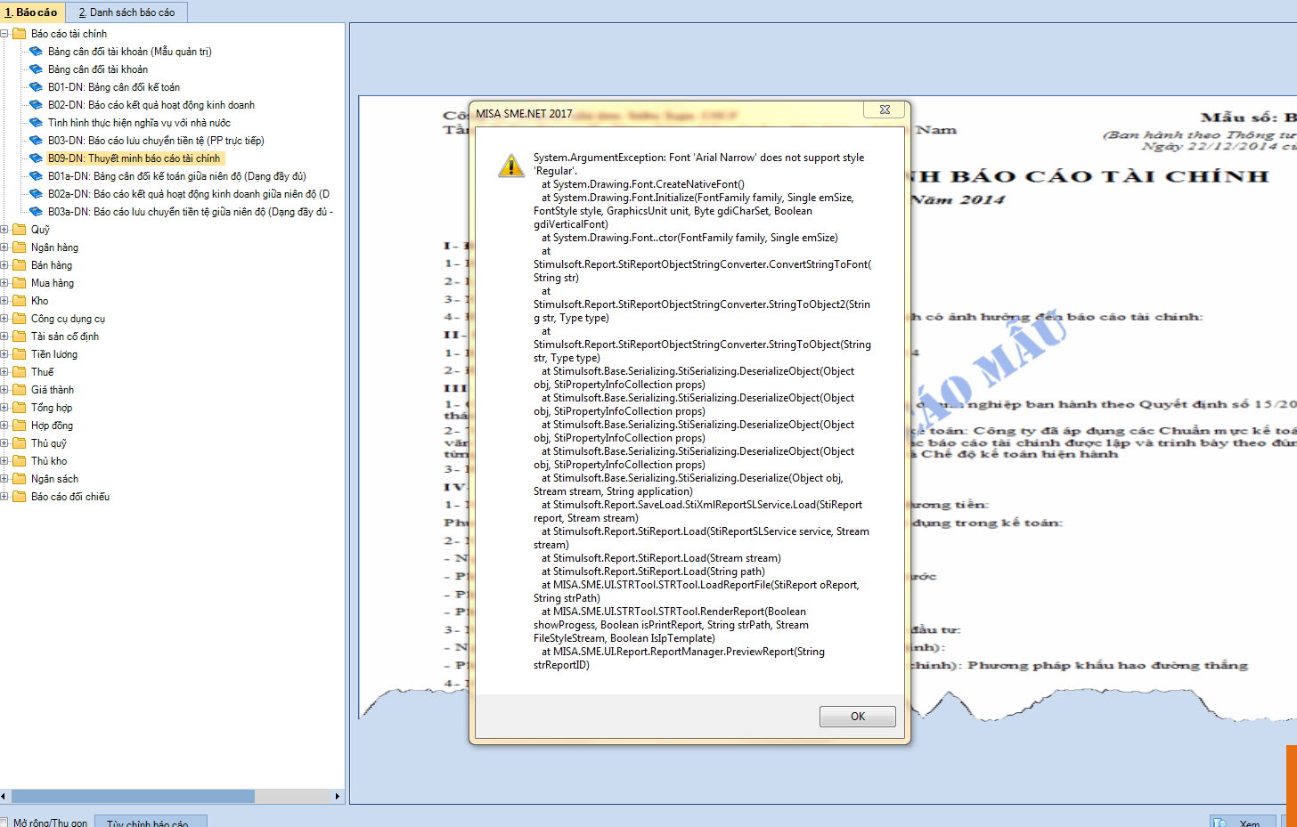Switch to the 1. Báo cáo tab
Image resolution: width=1297 pixels, height=827 pixels.
click(31, 12)
